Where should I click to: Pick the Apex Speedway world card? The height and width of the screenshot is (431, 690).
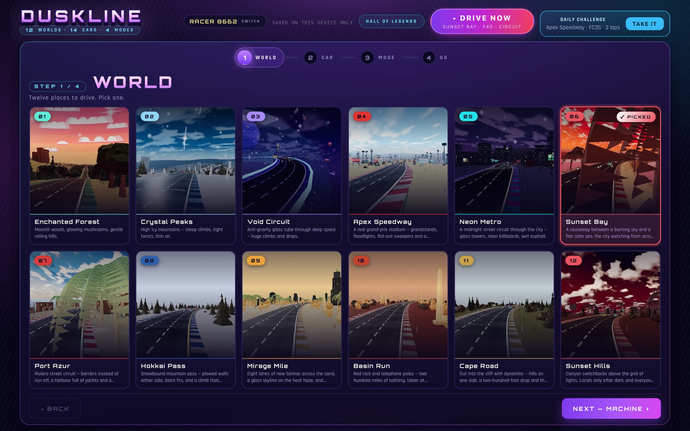coord(398,176)
